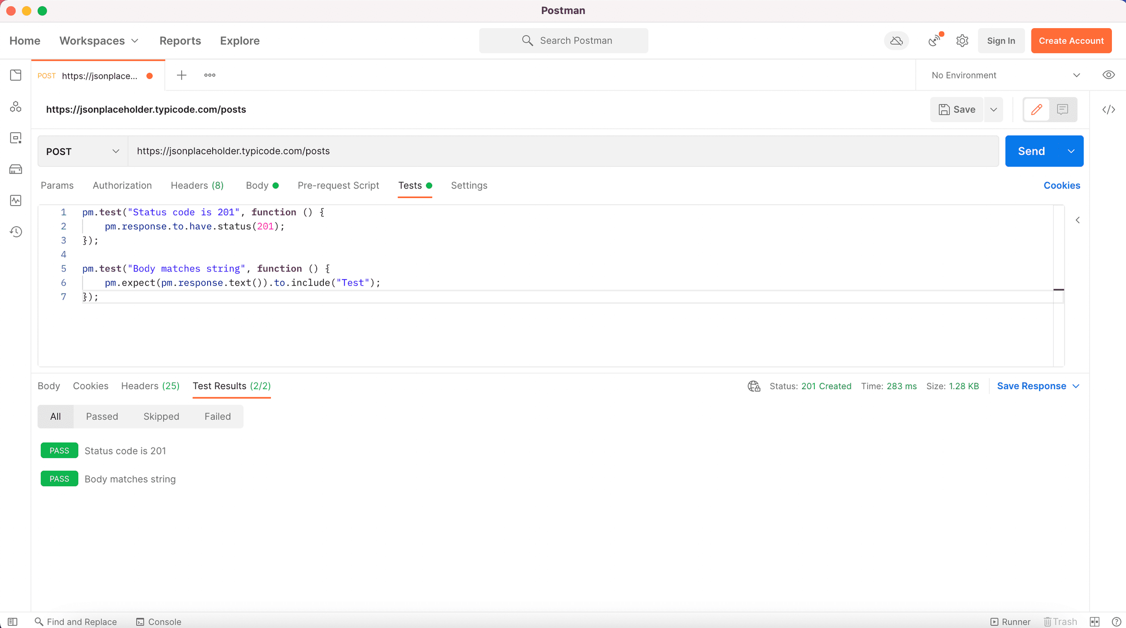Open the Environments sidebar icon
This screenshot has height=628, width=1126.
[x=16, y=138]
